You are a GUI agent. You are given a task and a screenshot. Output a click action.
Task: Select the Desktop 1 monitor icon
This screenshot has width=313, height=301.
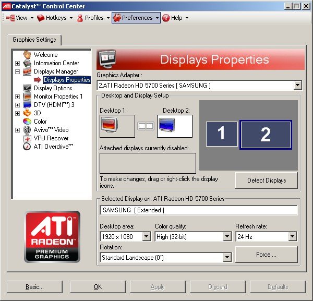coord(117,126)
